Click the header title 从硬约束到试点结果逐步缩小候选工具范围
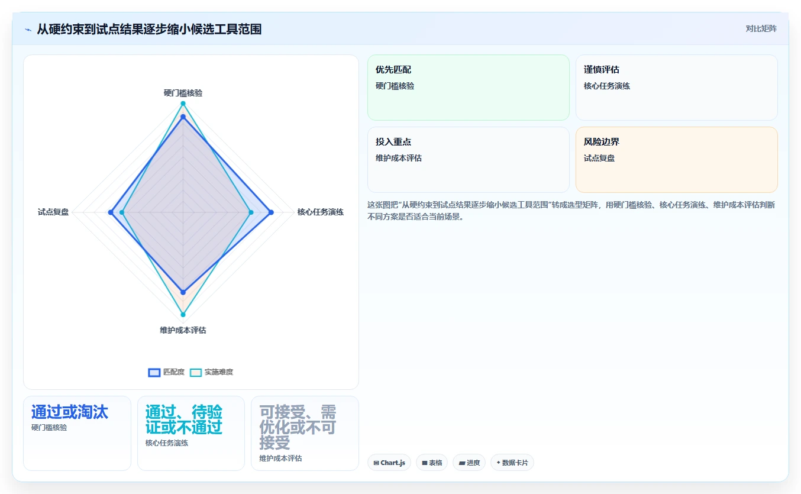The width and height of the screenshot is (801, 494). pyautogui.click(x=149, y=30)
